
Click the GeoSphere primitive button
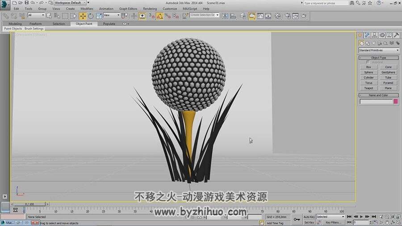click(x=388, y=72)
